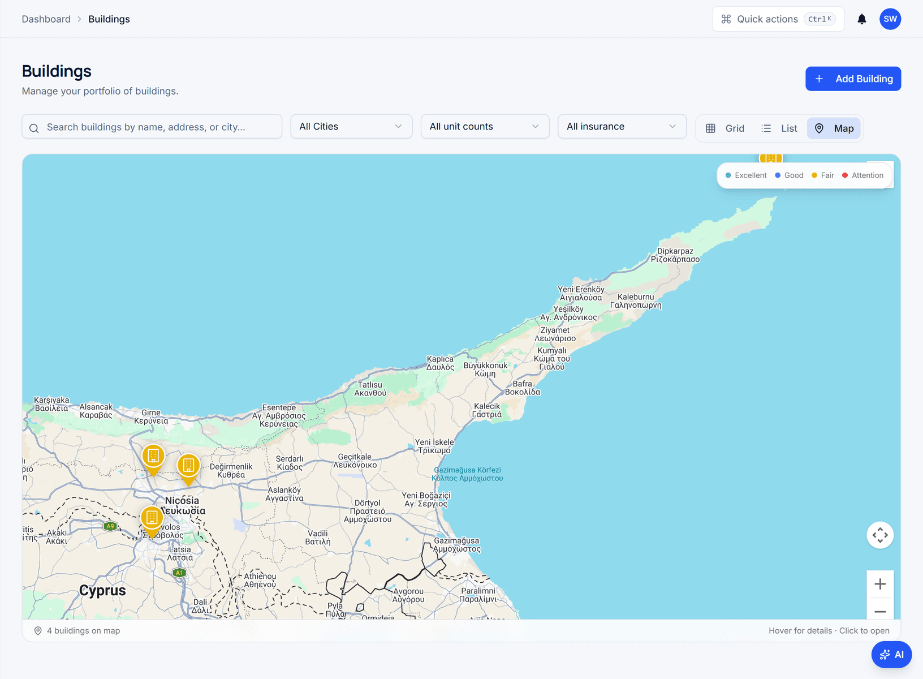
Task: Click the Buildings breadcrumb
Action: coord(109,19)
